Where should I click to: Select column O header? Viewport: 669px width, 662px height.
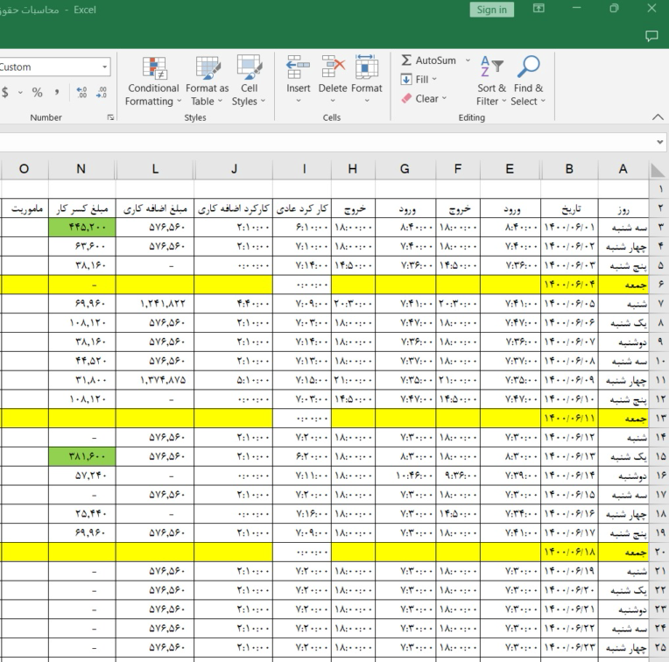tap(24, 169)
